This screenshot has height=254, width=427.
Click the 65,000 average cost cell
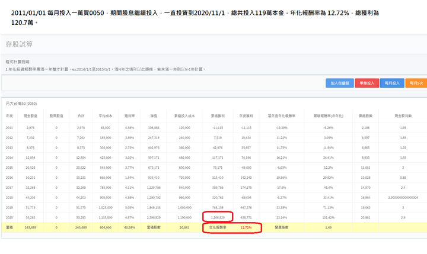106,127
